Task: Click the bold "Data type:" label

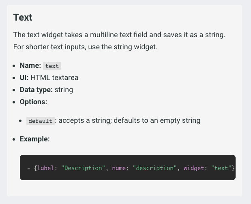Action: click(x=36, y=90)
